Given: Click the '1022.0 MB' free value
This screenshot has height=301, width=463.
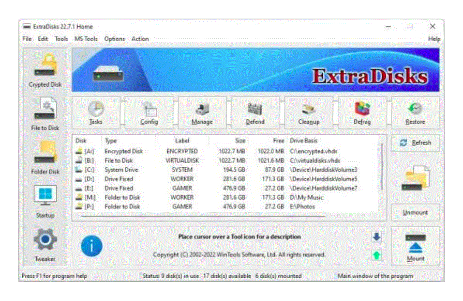Looking at the screenshot, I should (271, 151).
